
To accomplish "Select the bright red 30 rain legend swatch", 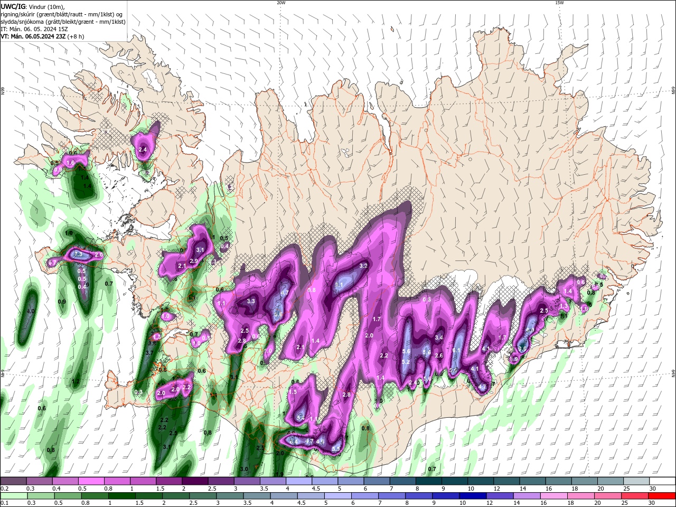I will pos(663,496).
